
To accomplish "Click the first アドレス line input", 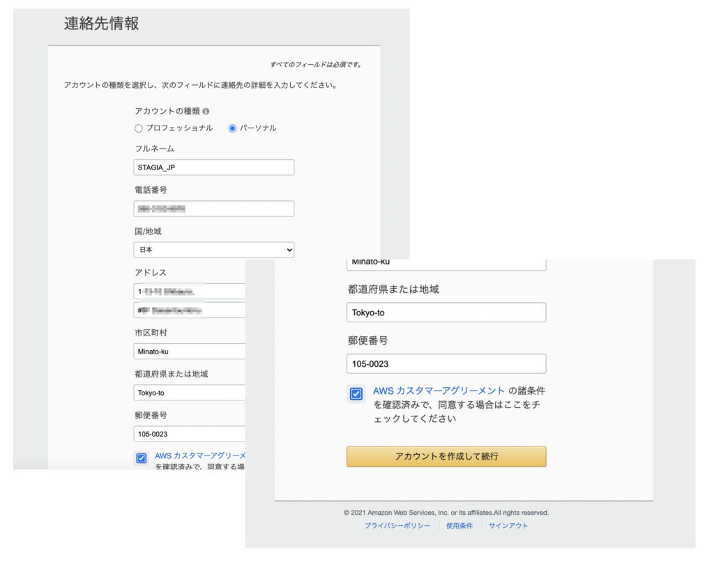I will [x=189, y=291].
